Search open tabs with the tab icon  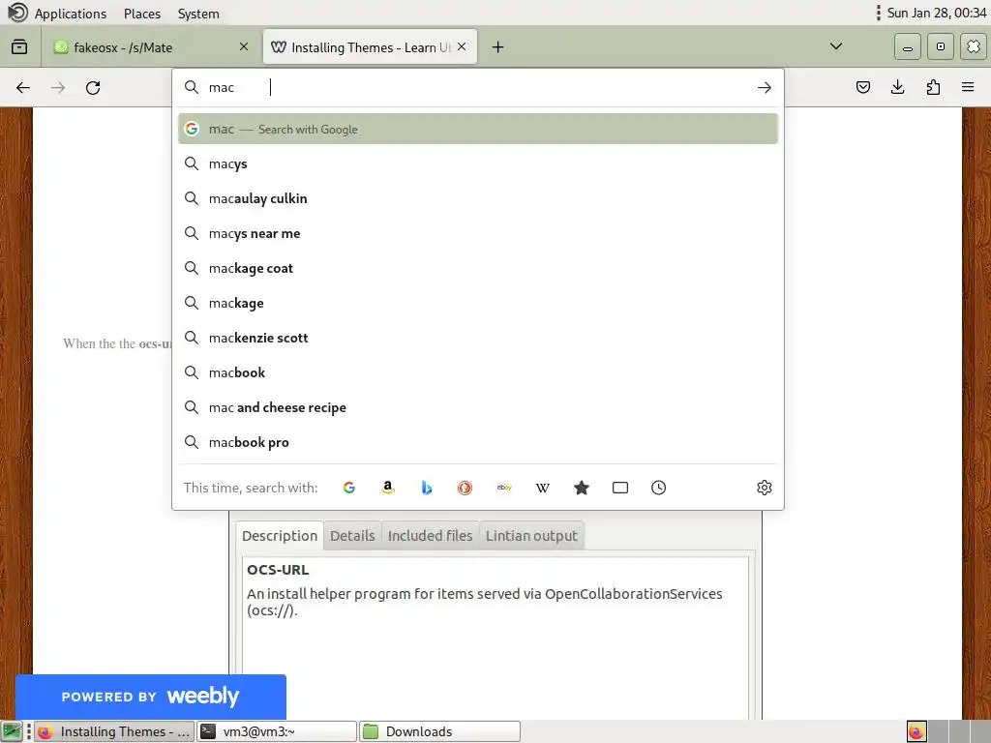click(x=620, y=488)
